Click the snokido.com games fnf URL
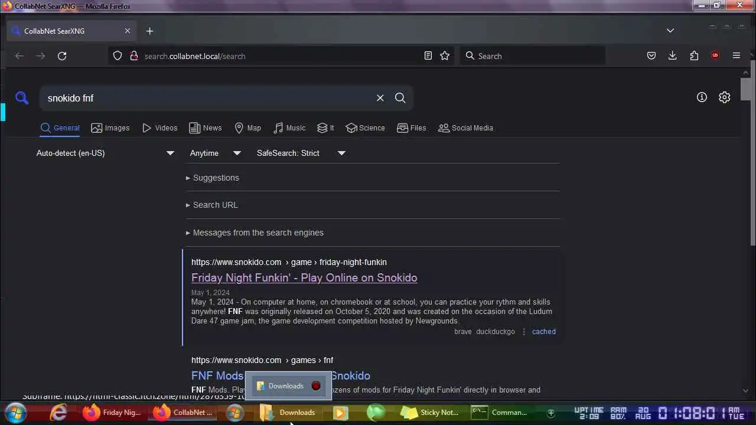 [262, 360]
